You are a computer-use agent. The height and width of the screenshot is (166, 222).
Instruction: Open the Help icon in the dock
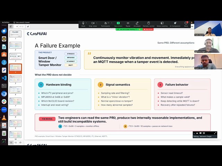(x=4, y=62)
